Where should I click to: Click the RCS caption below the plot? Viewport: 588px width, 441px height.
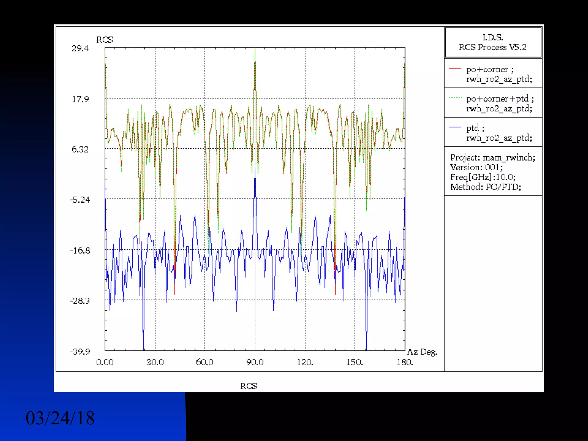click(x=248, y=386)
